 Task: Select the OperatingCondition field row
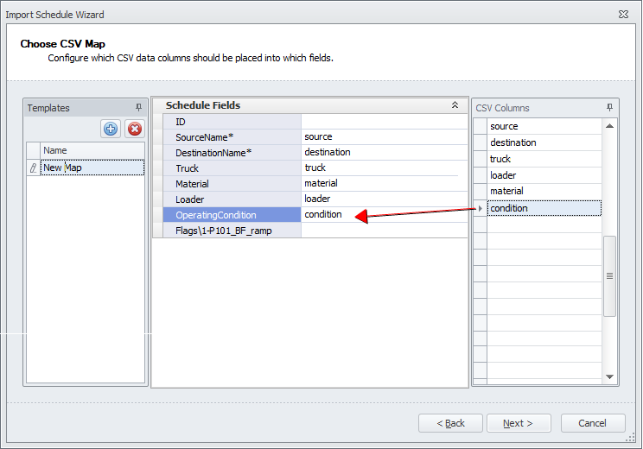coord(226,215)
